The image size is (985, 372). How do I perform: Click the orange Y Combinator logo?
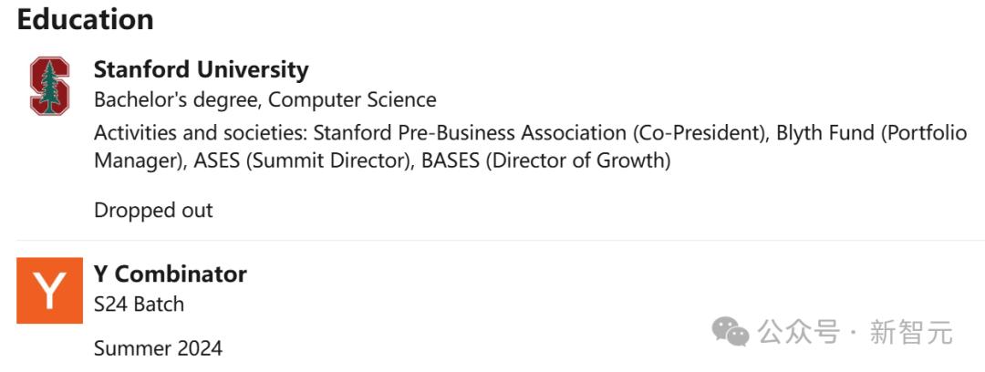tap(50, 290)
